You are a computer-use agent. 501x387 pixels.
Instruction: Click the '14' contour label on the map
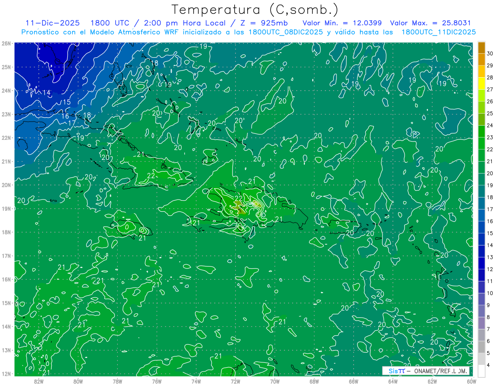click(46, 93)
